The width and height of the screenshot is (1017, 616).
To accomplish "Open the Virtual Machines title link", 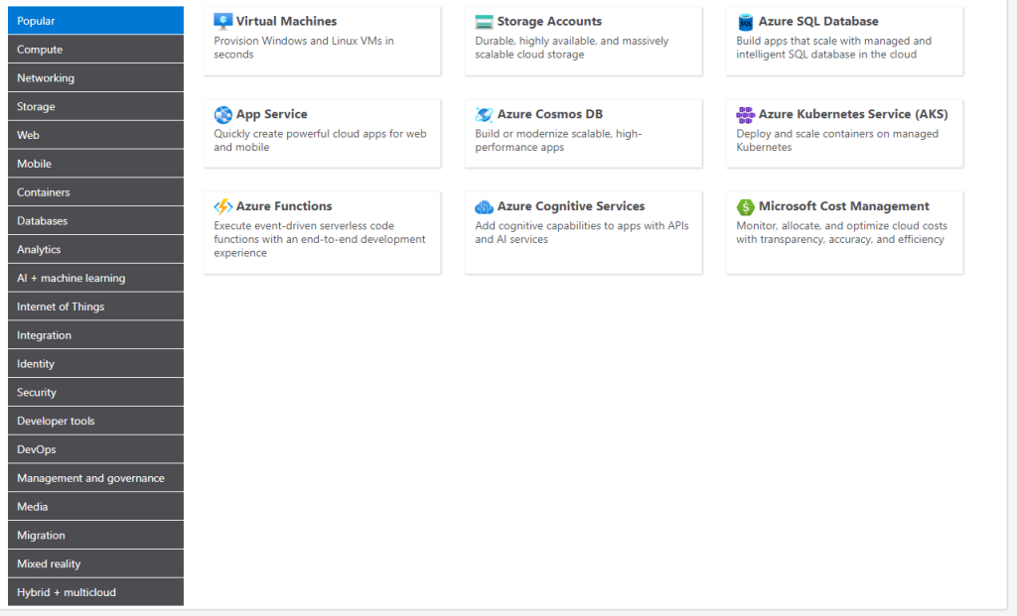I will click(x=286, y=22).
